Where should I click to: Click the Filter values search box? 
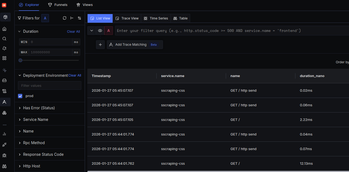[x=50, y=86]
